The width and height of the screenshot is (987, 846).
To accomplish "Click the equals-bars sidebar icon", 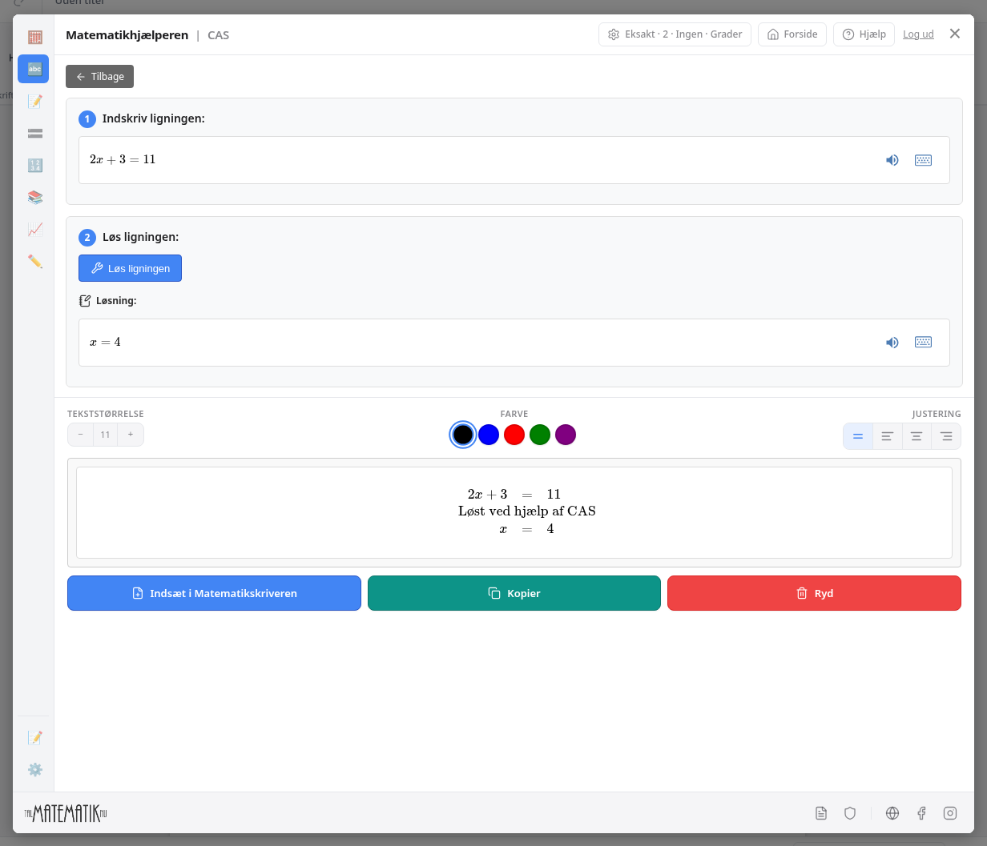I will (34, 133).
